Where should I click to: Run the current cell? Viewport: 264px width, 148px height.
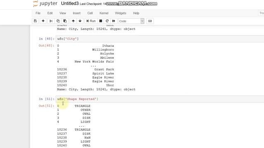[91, 21]
